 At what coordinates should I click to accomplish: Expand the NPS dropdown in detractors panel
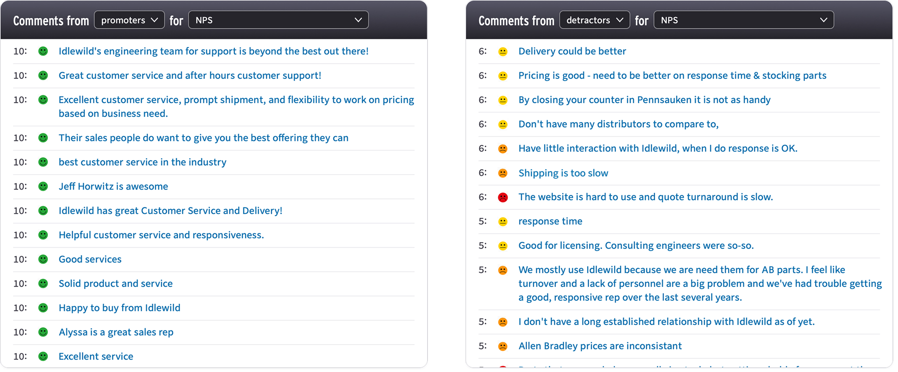[744, 20]
